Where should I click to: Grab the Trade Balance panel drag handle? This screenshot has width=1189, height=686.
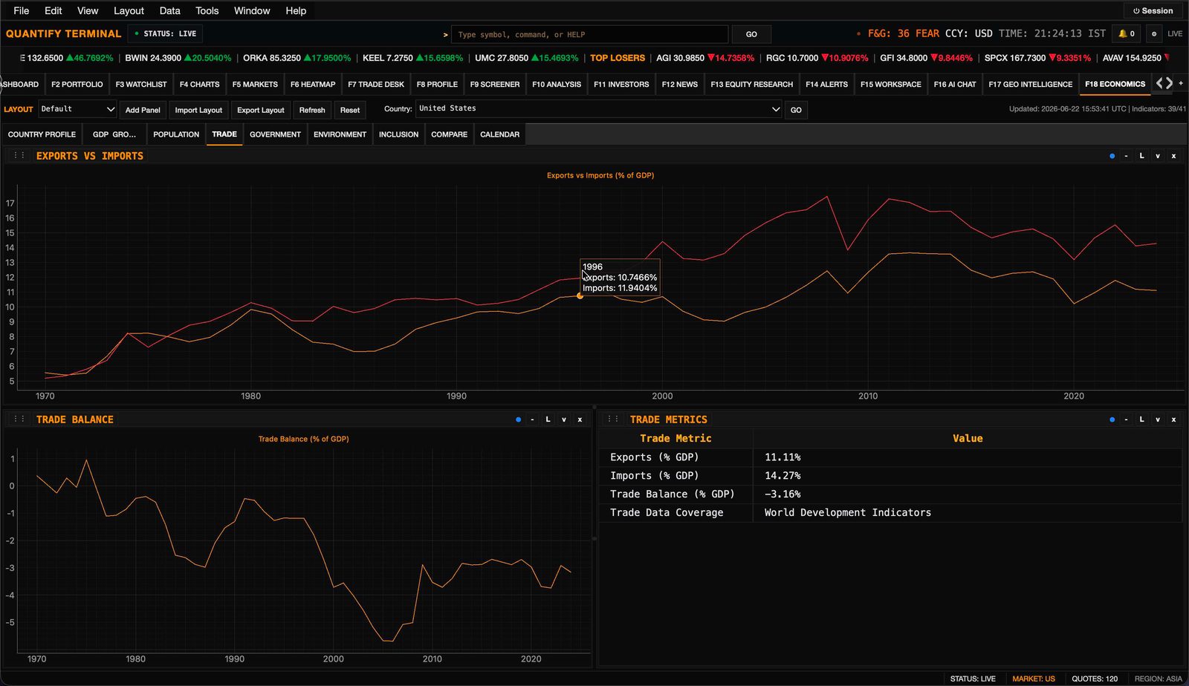pos(19,419)
